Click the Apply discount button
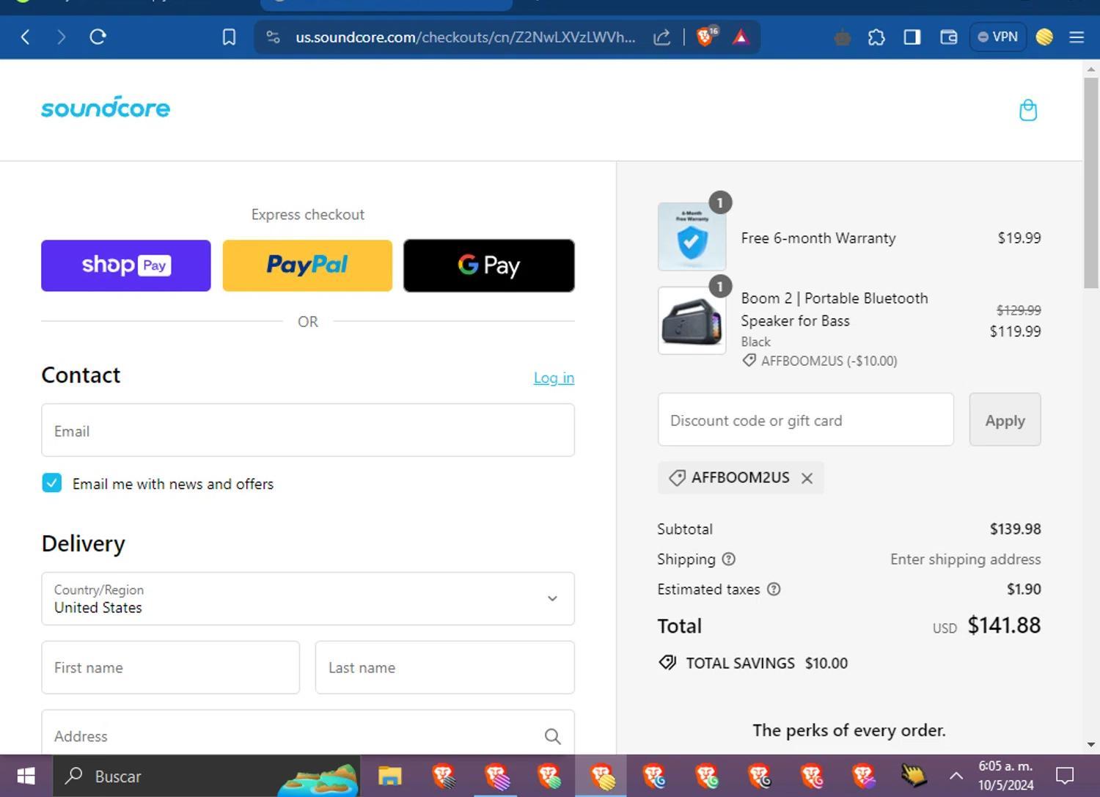This screenshot has height=797, width=1100. [x=1005, y=420]
